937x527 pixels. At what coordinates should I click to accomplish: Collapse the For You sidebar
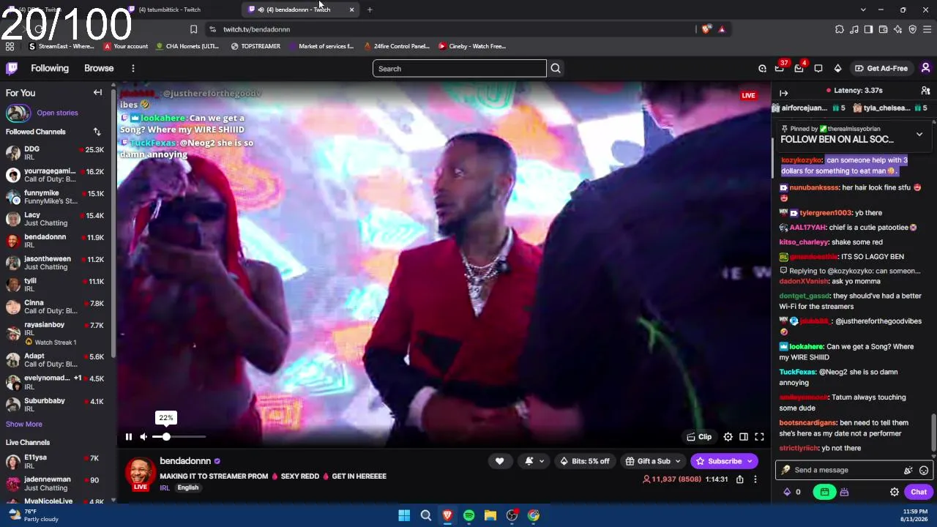point(97,93)
